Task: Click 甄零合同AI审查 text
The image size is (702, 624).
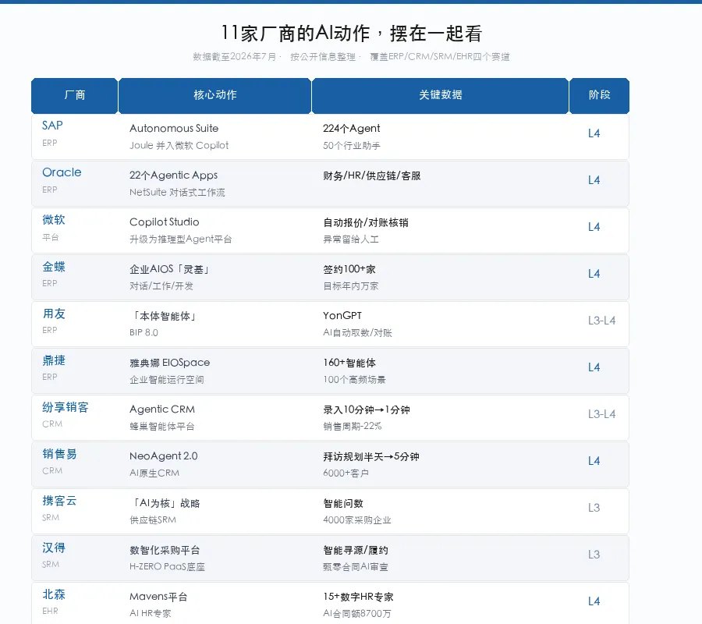Action: (356, 567)
